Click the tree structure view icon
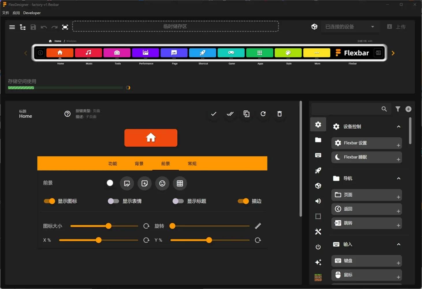The width and height of the screenshot is (422, 289). 23,27
